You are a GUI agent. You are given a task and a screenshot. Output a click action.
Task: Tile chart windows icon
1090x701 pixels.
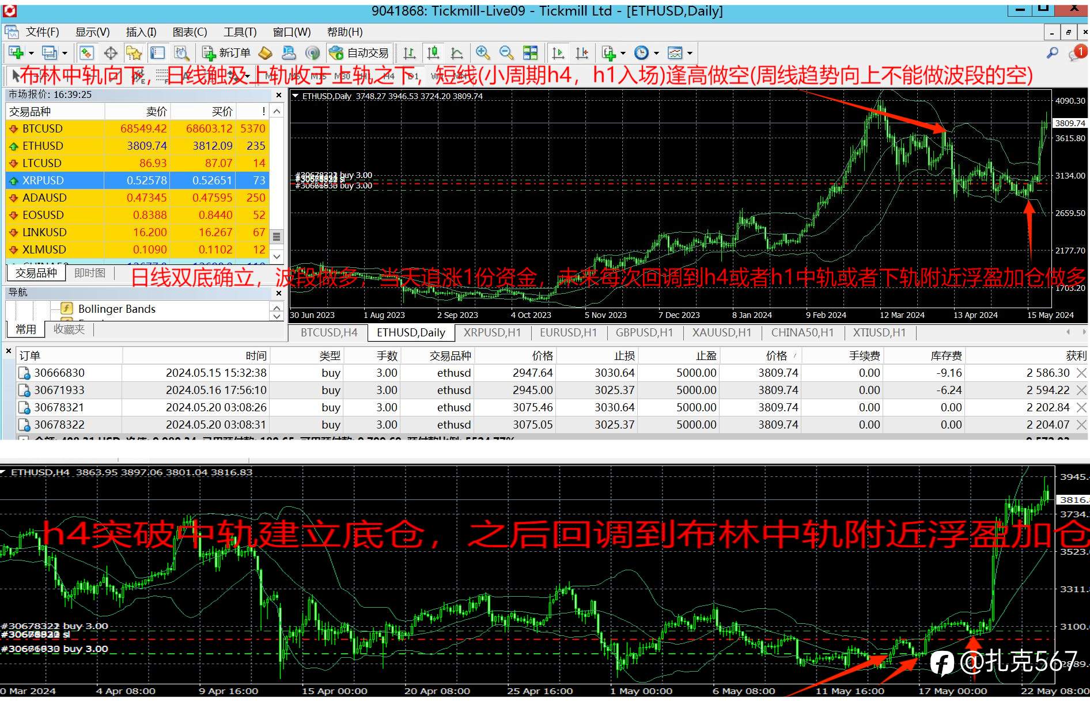click(x=530, y=53)
